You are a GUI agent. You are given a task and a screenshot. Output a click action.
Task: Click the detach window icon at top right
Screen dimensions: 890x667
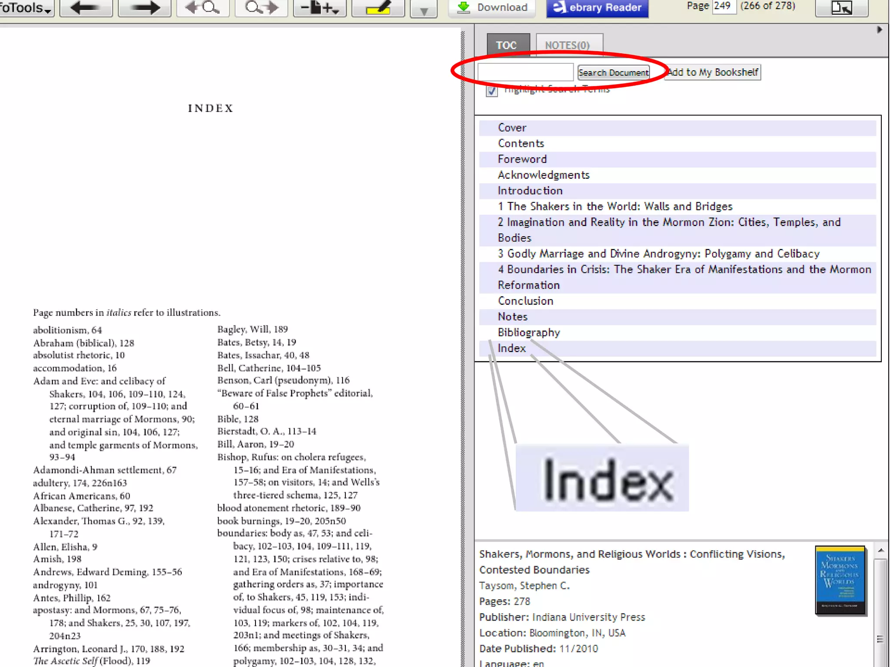click(841, 7)
